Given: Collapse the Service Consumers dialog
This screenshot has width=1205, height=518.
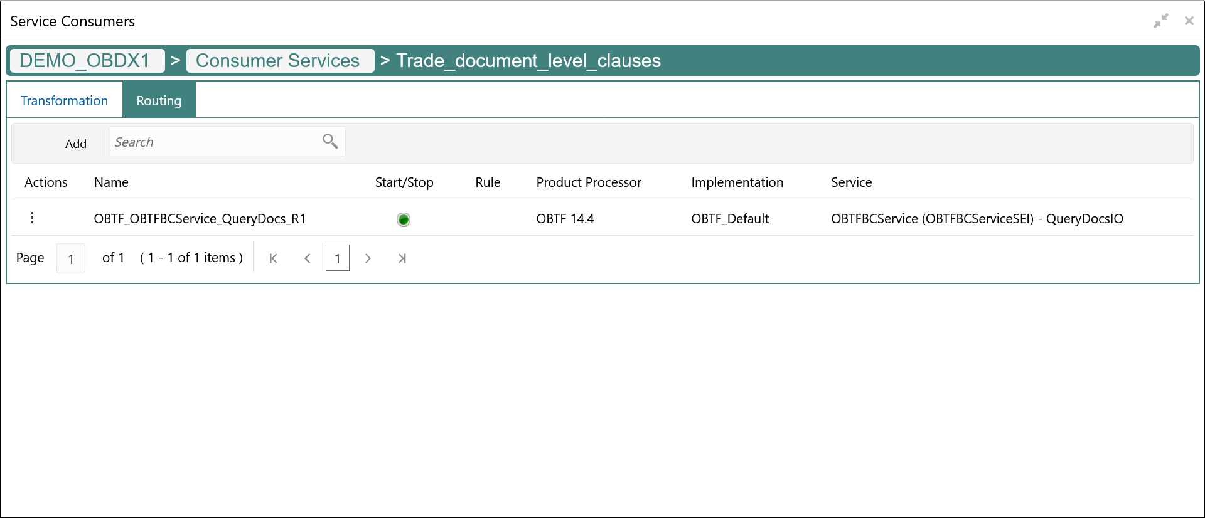Looking at the screenshot, I should pos(1161,21).
